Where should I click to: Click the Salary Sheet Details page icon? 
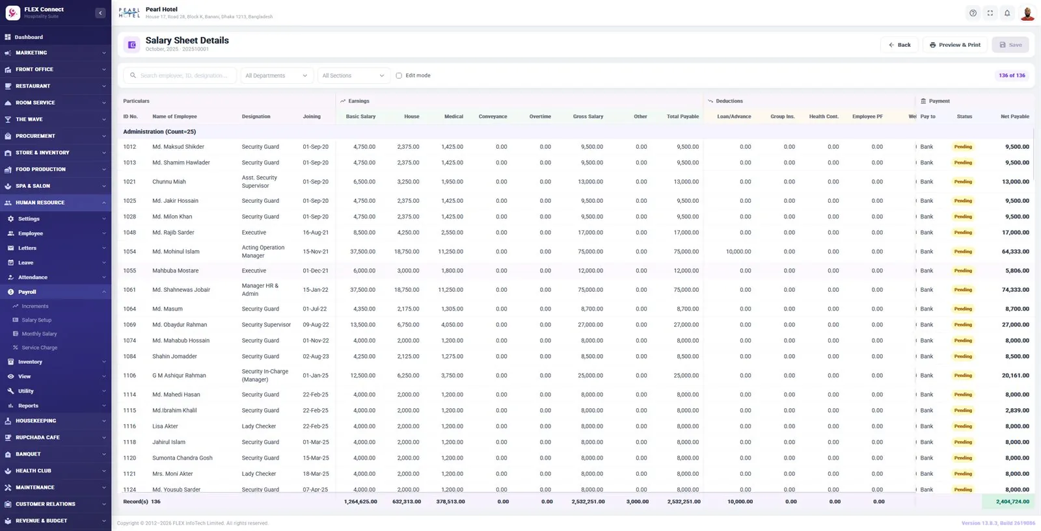coord(132,45)
